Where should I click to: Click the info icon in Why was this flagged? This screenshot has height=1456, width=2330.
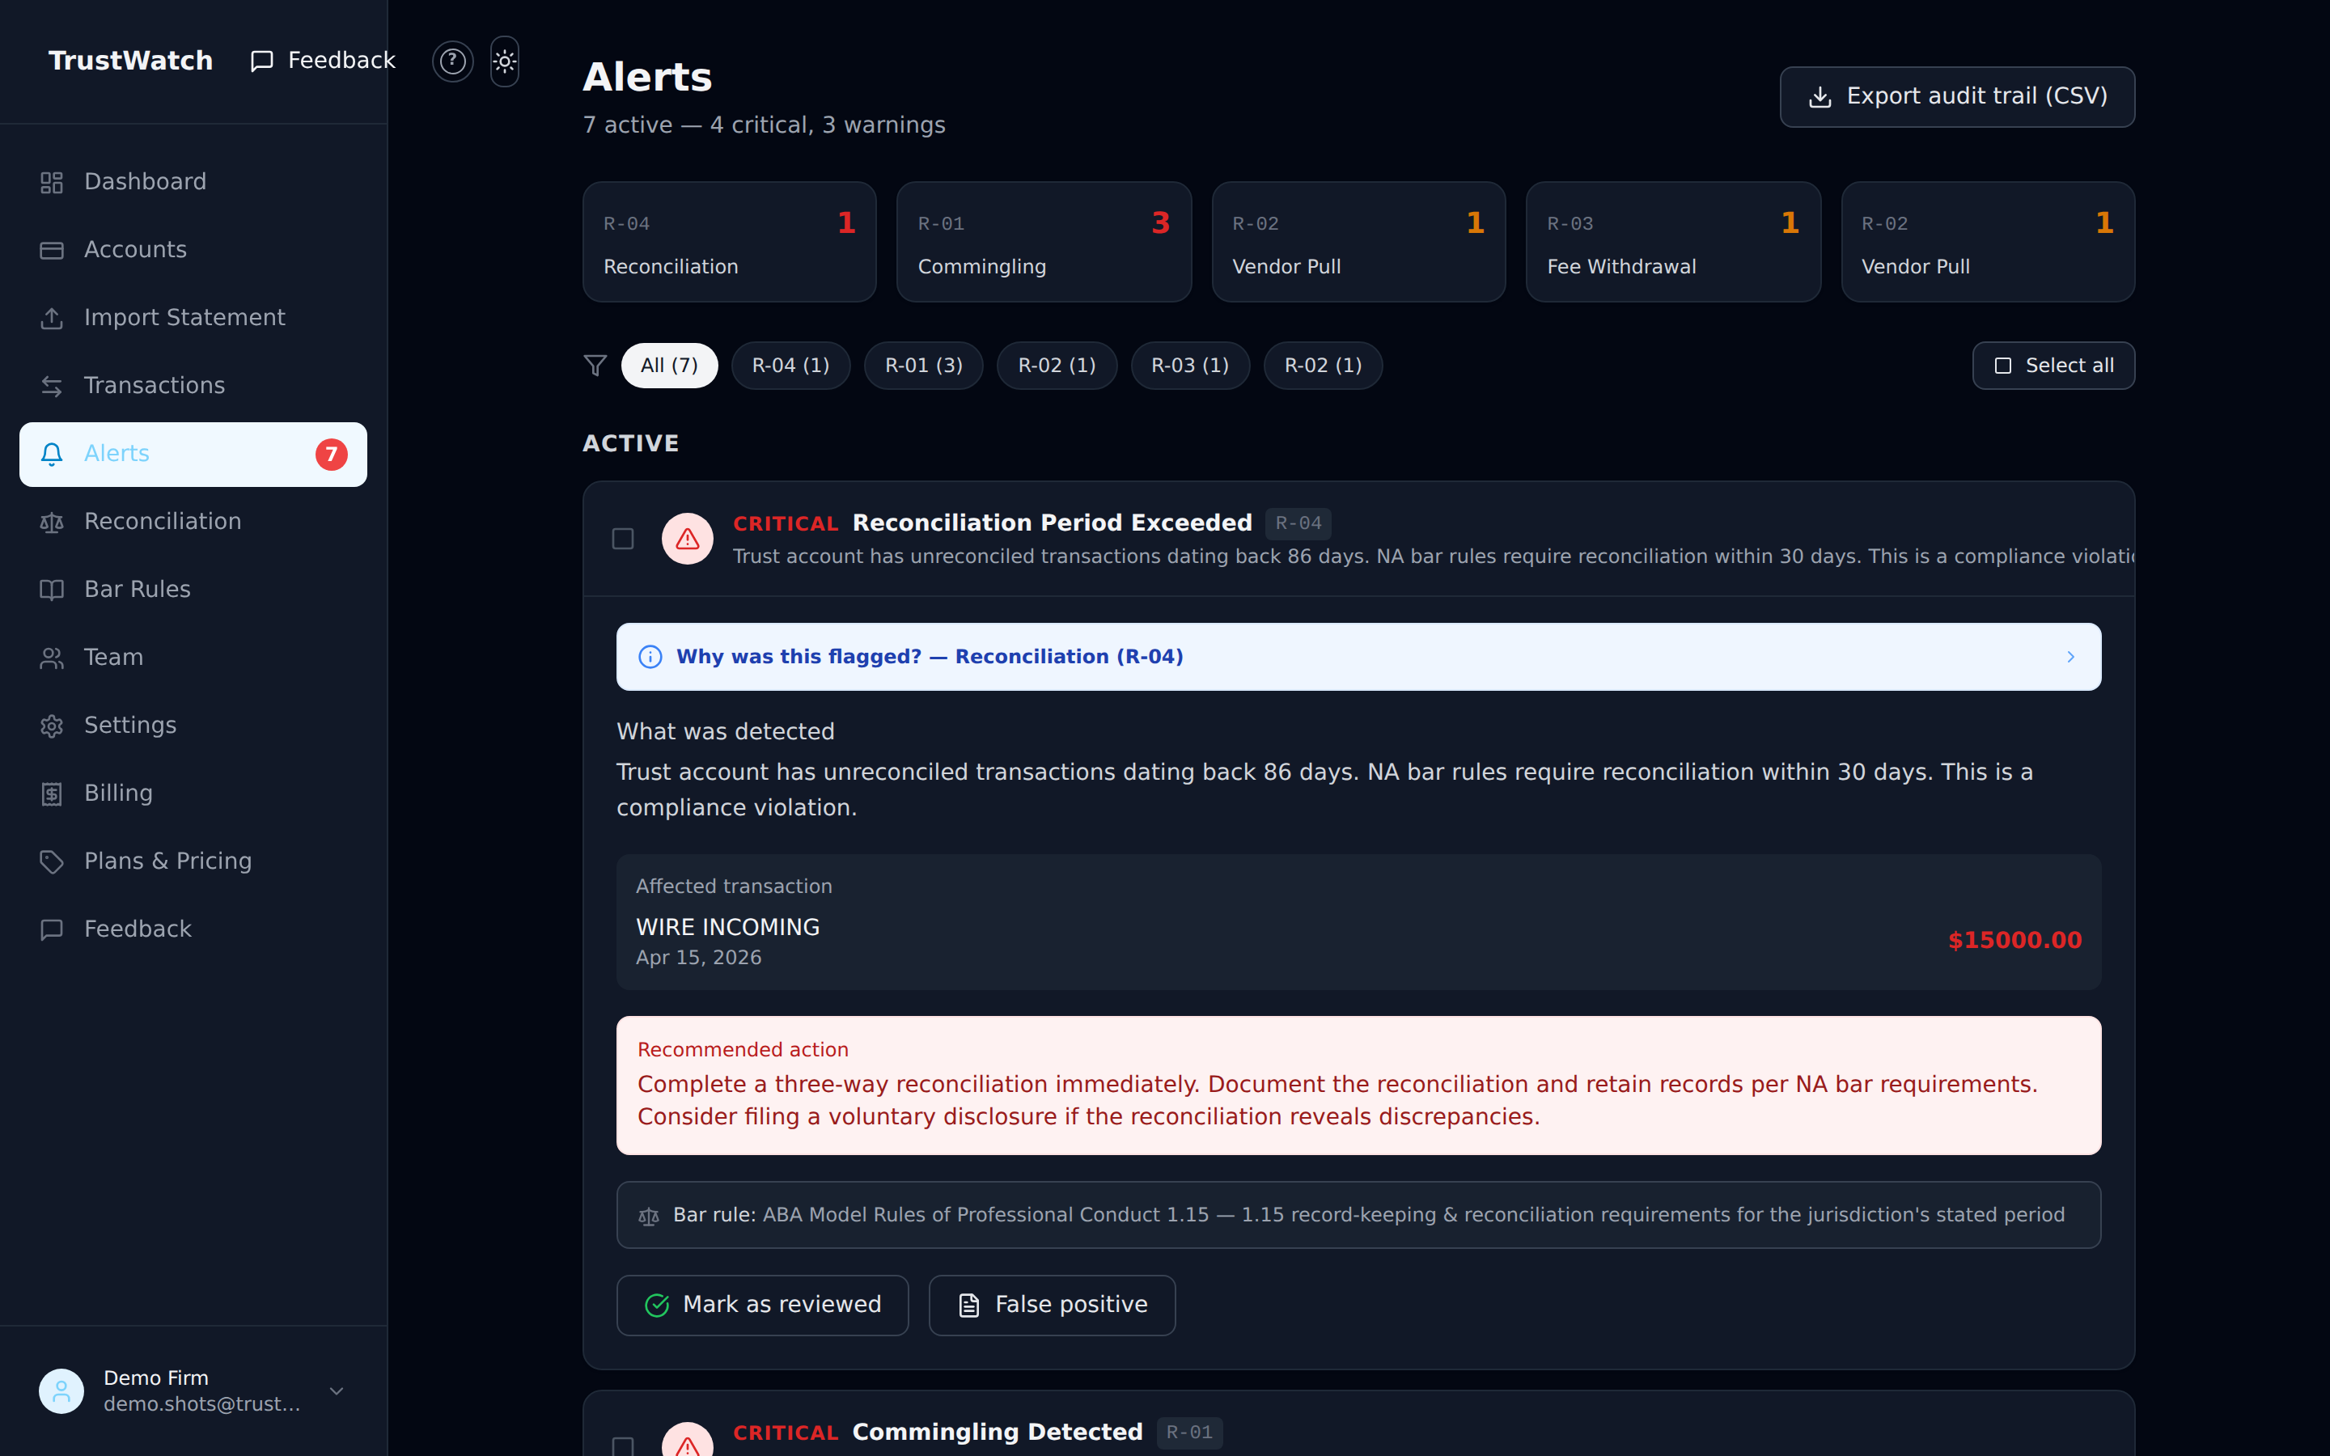(650, 657)
